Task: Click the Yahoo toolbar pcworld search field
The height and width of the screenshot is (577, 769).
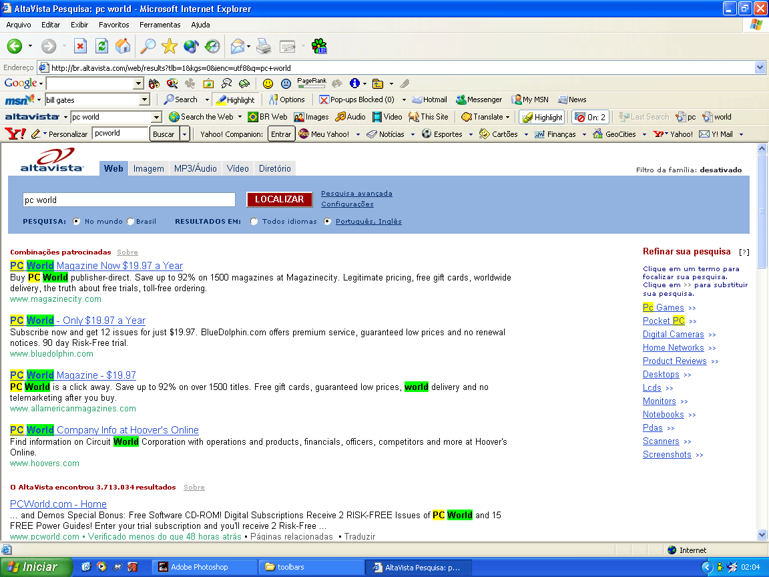Action: click(x=120, y=134)
